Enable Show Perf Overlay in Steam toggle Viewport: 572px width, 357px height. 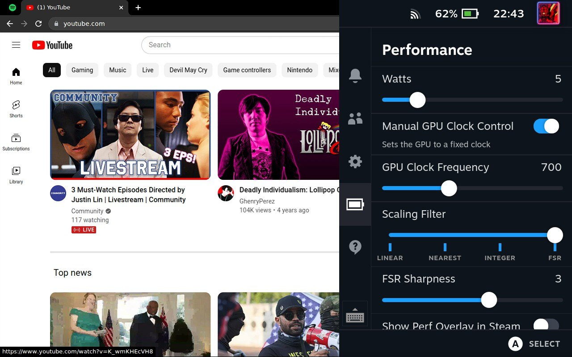546,325
